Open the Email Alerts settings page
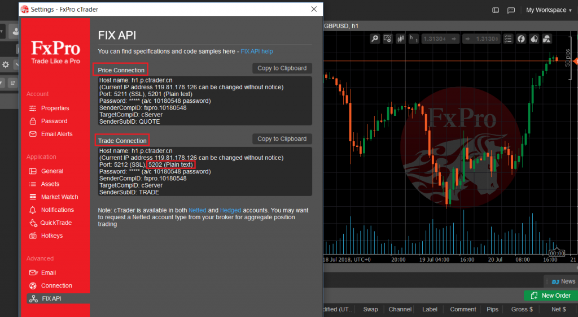Screen dimensions: 578x317 pos(51,134)
